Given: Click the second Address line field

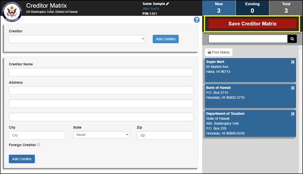Looking at the screenshot, I should pos(101,103).
